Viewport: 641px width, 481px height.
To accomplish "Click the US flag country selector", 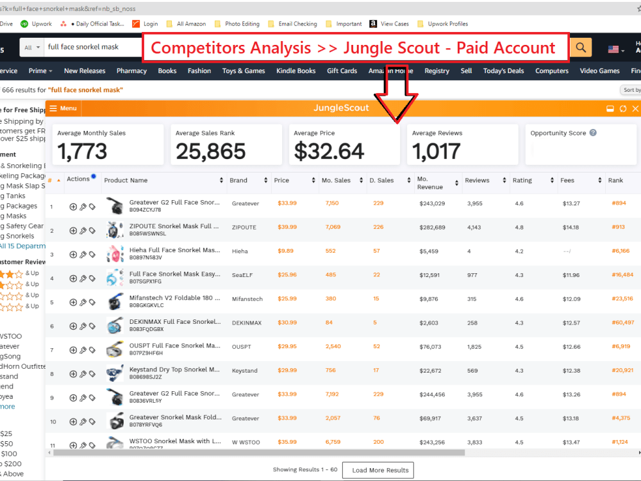I will 616,49.
